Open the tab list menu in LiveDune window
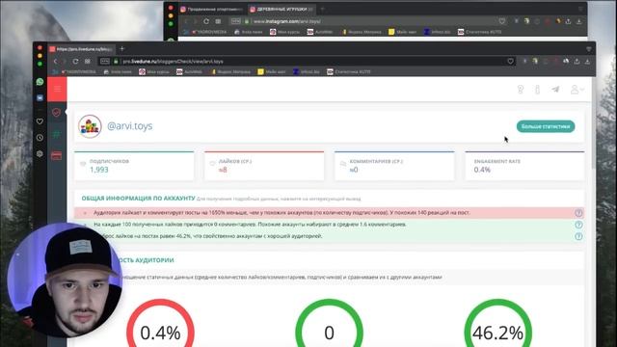Screen dimensions: 617x347 pyautogui.click(x=589, y=49)
